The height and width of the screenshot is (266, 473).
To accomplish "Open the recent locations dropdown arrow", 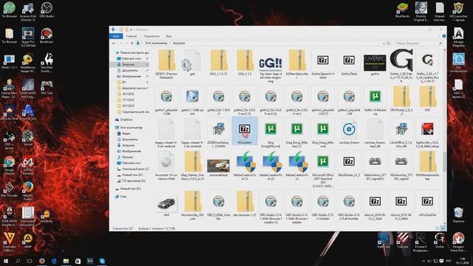I will tap(126, 44).
